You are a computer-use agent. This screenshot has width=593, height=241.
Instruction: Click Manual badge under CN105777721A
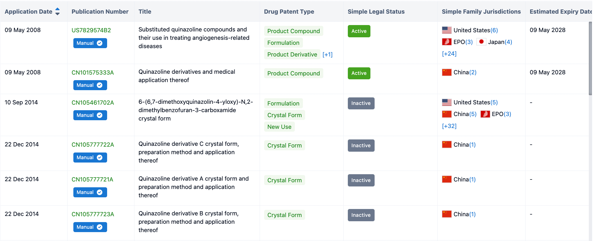[x=90, y=192]
